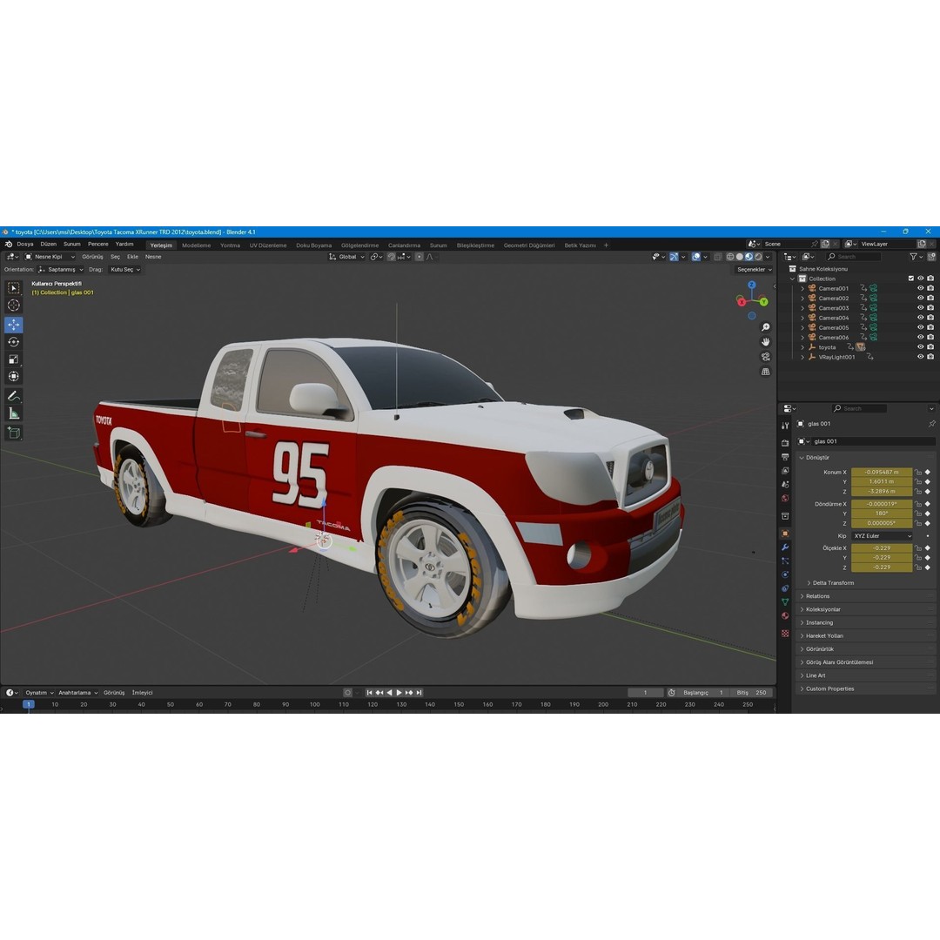This screenshot has width=940, height=940.
Task: Switch to the UV Düzenleme workspace tab
Action: coord(268,245)
